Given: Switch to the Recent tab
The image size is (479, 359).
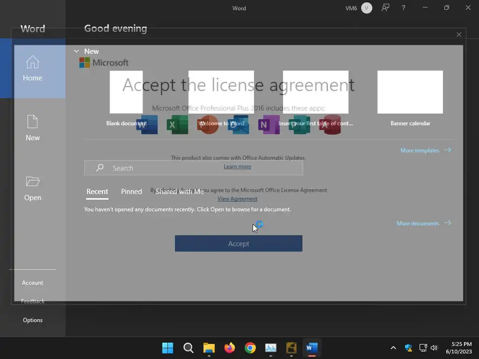Looking at the screenshot, I should tap(97, 192).
